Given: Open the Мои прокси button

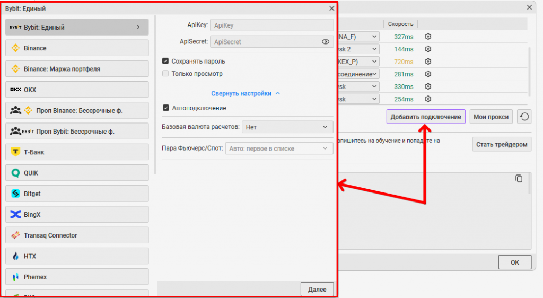Looking at the screenshot, I should (x=491, y=117).
